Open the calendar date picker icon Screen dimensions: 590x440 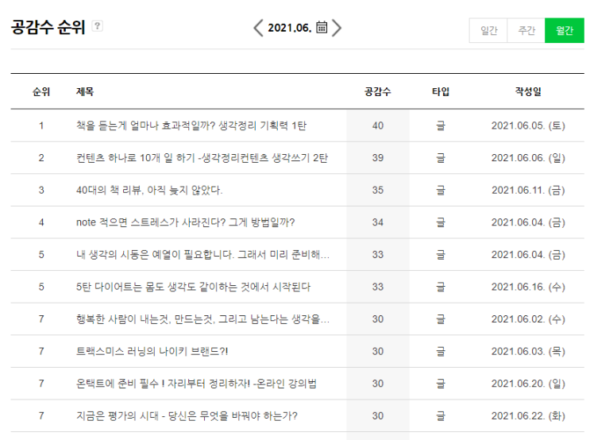click(x=322, y=27)
